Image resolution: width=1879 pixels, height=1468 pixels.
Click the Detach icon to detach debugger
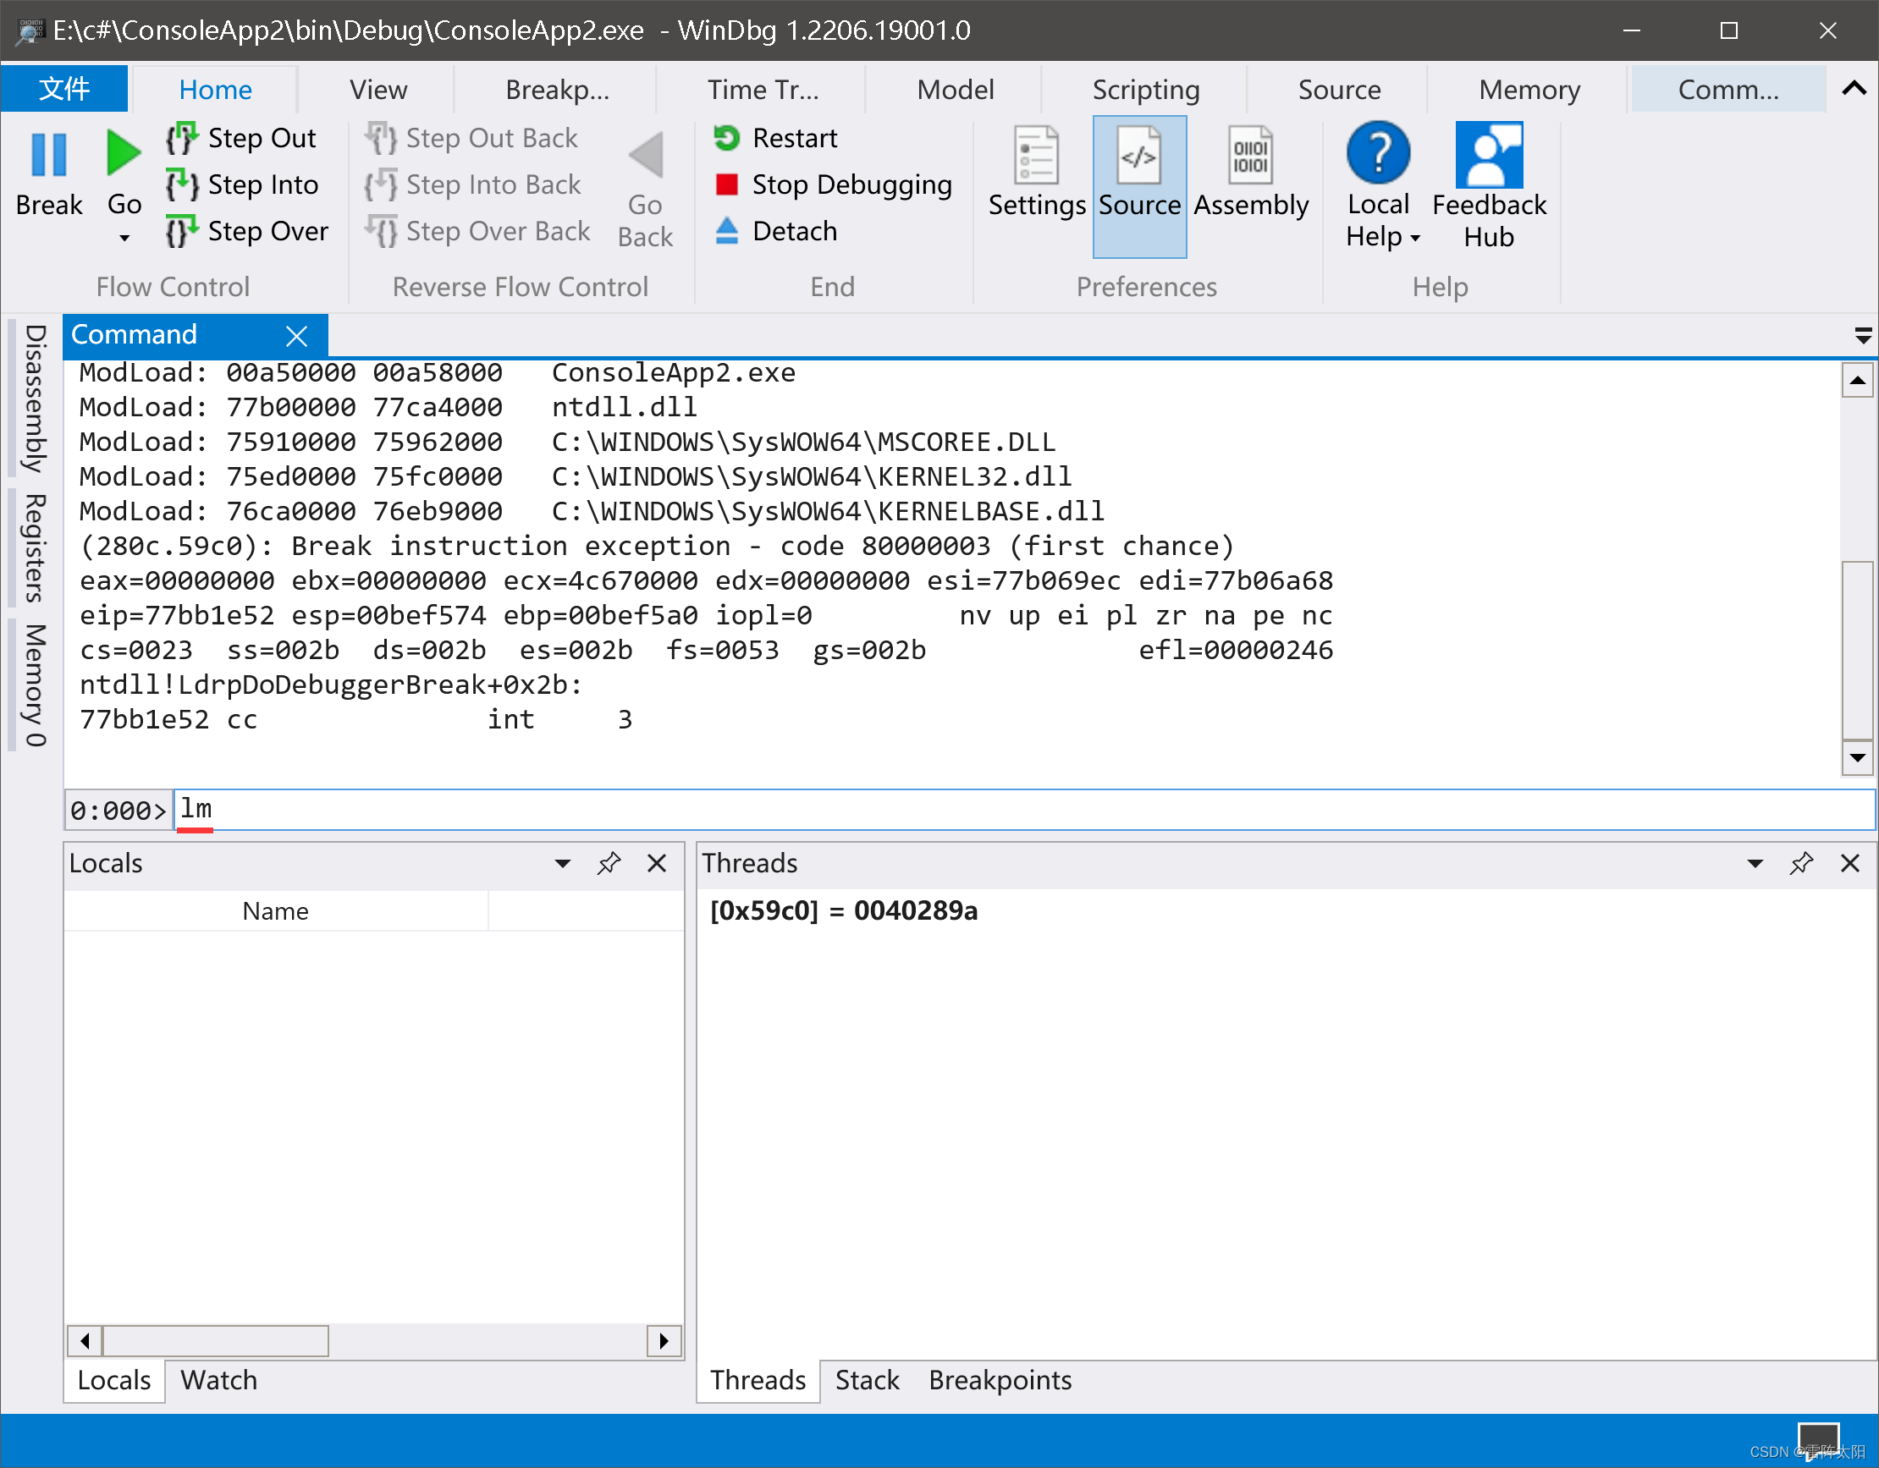click(727, 230)
